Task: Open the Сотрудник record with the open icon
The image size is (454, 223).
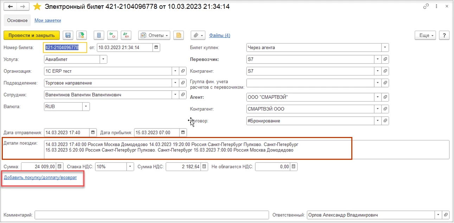Action: (183, 94)
